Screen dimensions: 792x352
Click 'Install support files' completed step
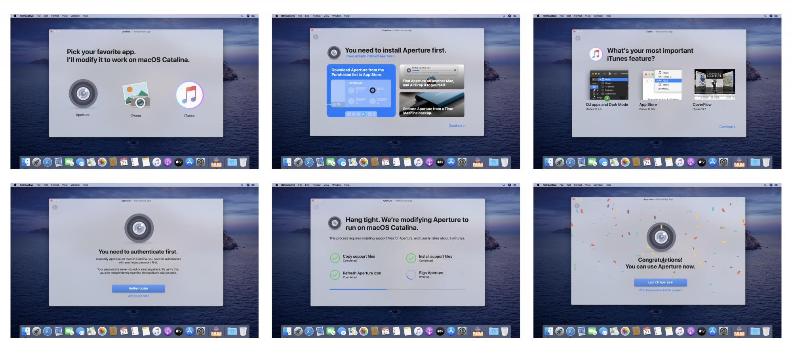point(429,258)
